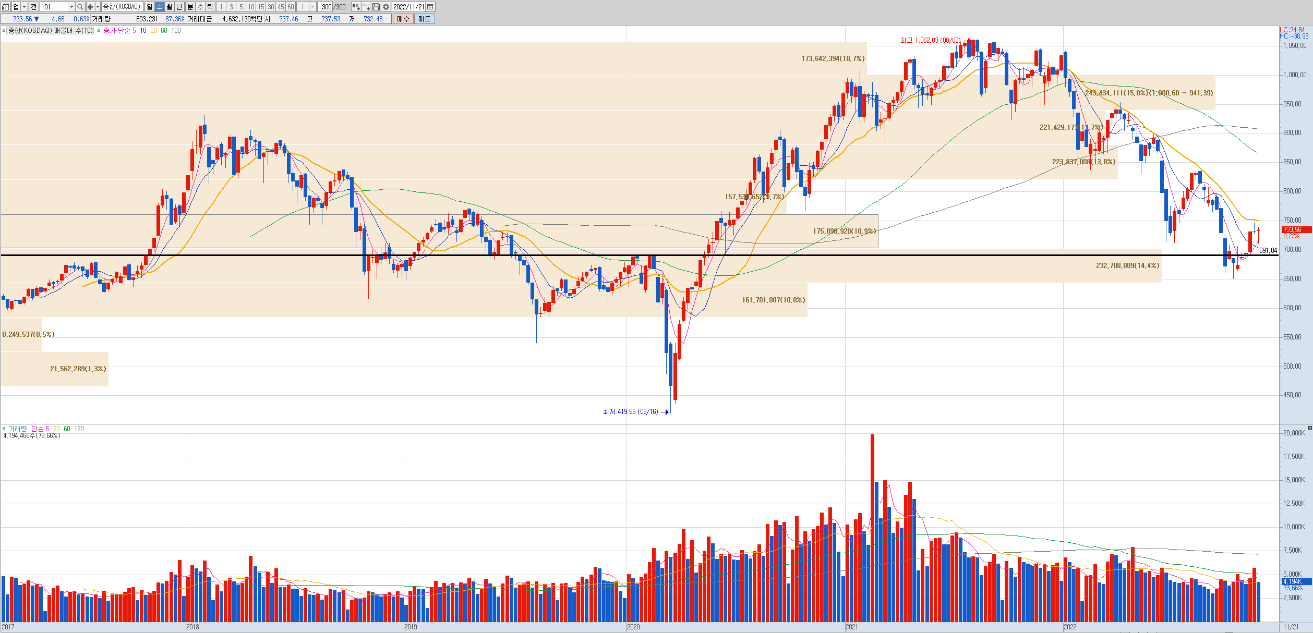Viewport: 1313px width, 633px height.
Task: Click the blue 10 price moving average swatch
Action: [x=143, y=31]
